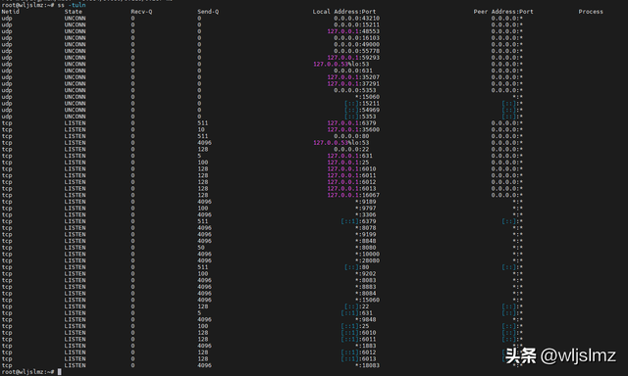This screenshot has height=376, width=628.
Task: Click the *:28080 listening port
Action: (367, 260)
